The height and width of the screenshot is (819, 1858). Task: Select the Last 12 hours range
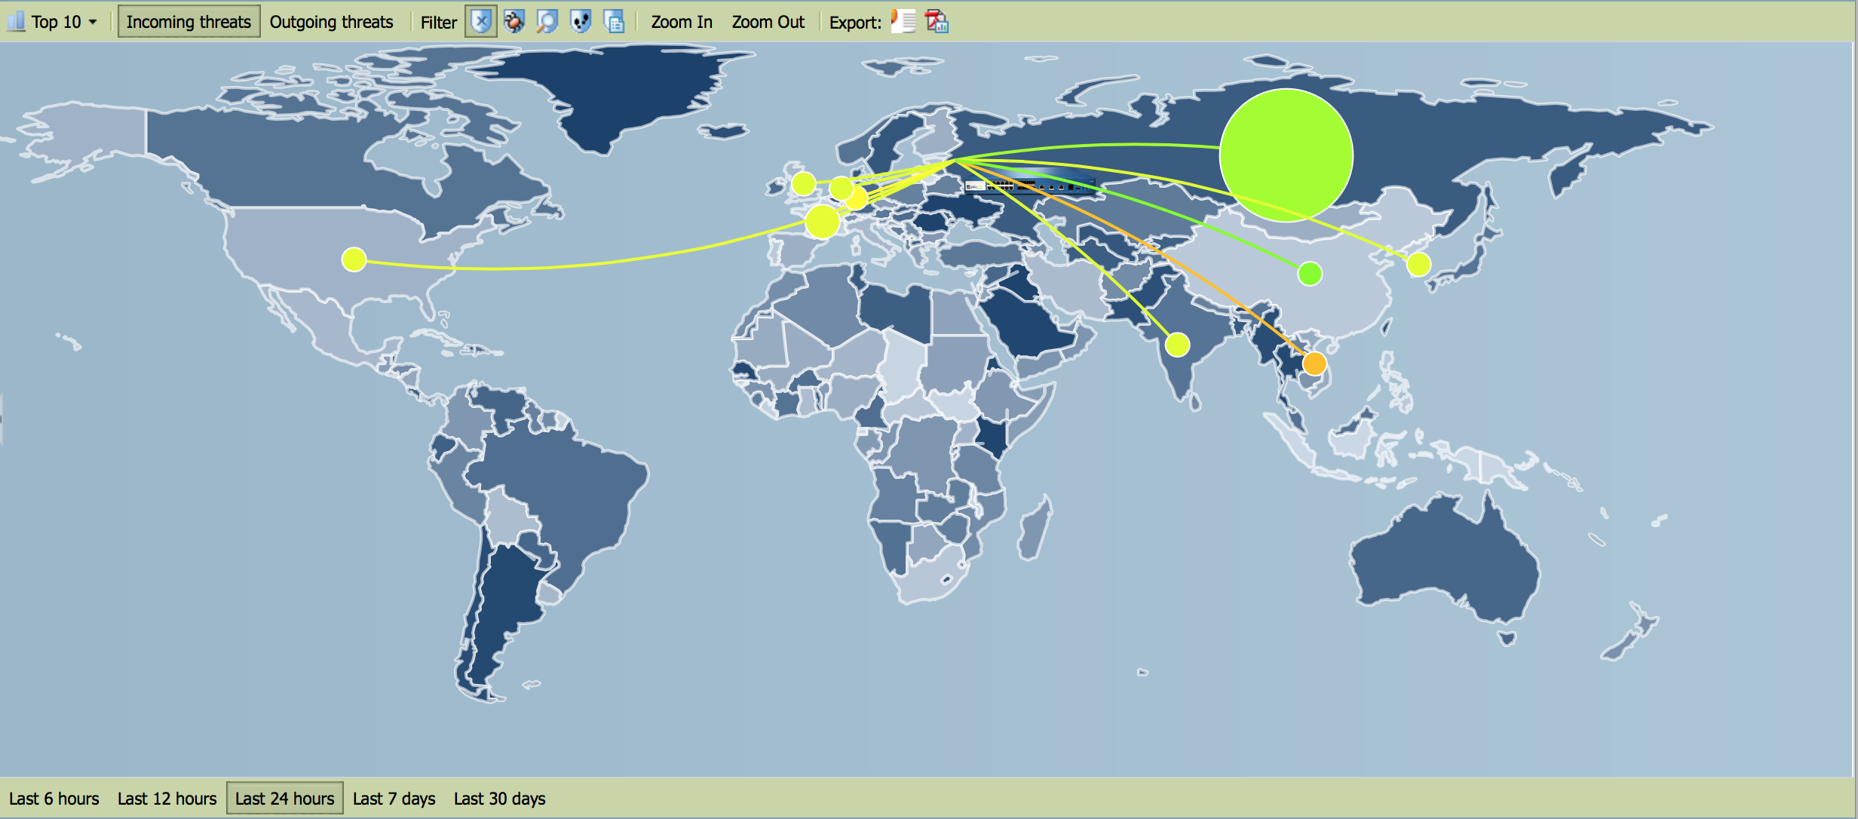tap(167, 798)
